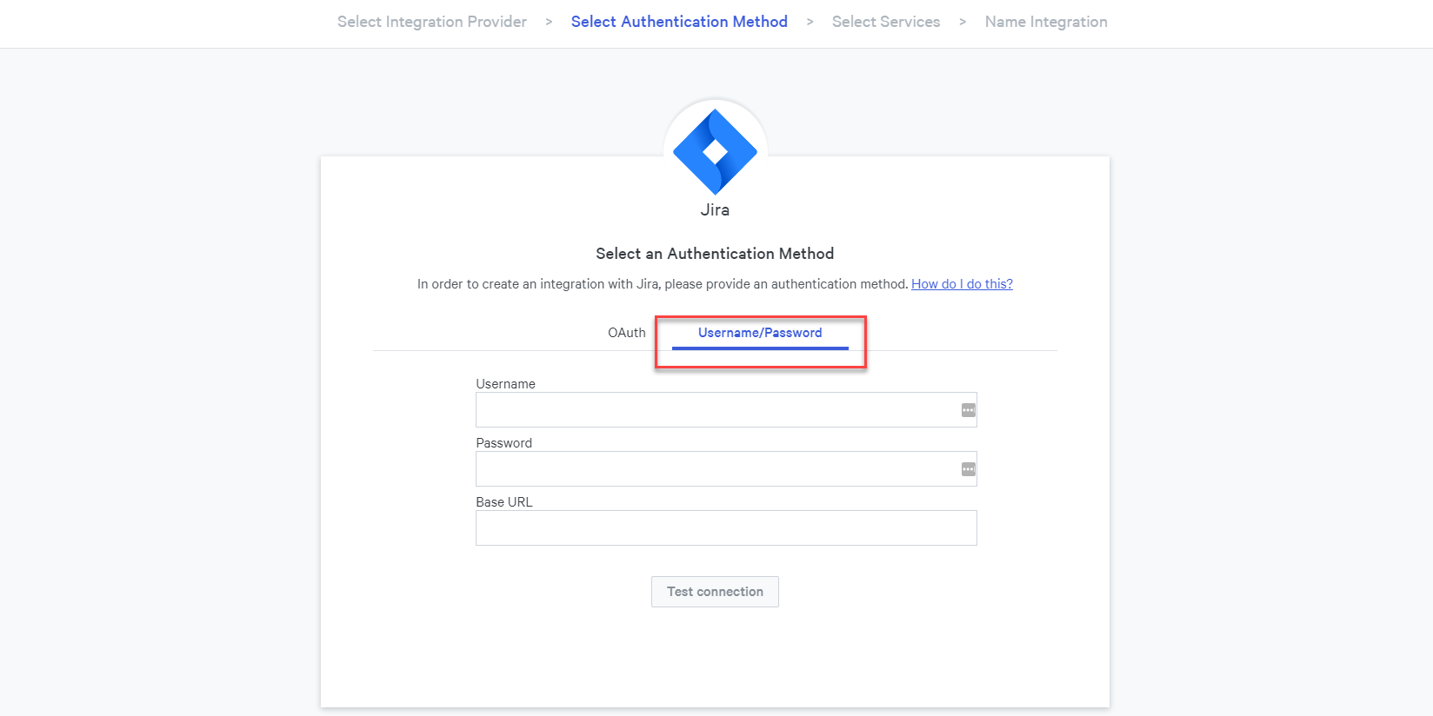Click the password manager icon in Username field
1433x716 pixels.
[x=968, y=410]
